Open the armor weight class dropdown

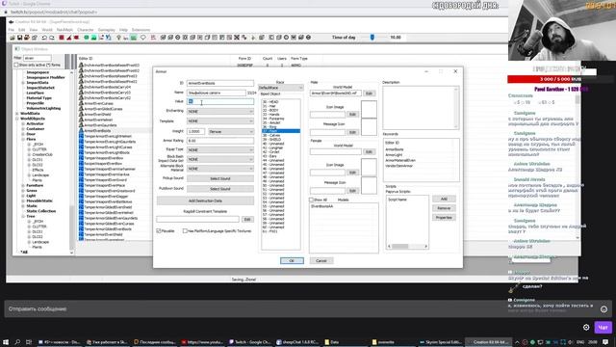coord(231,131)
